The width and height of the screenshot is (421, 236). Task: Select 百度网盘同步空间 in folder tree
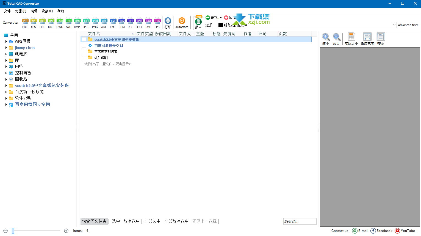[32, 105]
